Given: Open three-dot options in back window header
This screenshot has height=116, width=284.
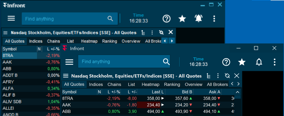Looking at the screenshot, I should coord(214,19).
